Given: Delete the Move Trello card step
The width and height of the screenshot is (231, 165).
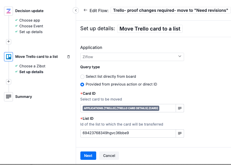Looking at the screenshot, I should 69,57.
